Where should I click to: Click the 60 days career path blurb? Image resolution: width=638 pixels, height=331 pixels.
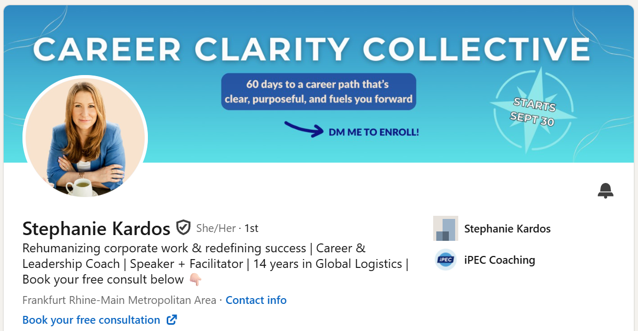point(318,91)
